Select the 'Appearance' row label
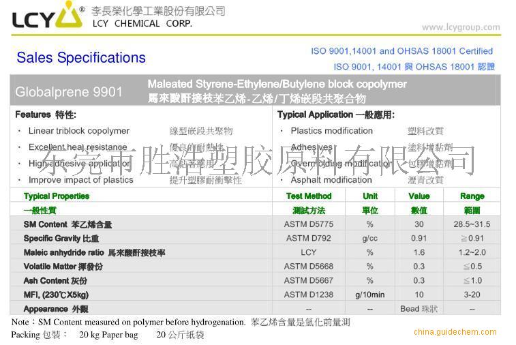The width and height of the screenshot is (516, 345). (56, 309)
